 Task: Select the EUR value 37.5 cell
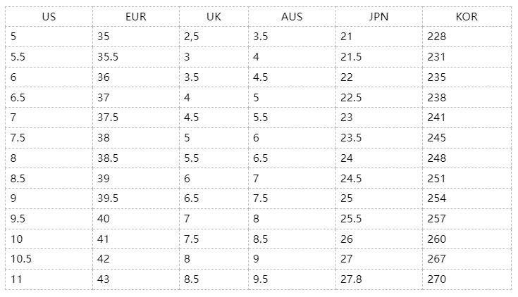(x=109, y=118)
